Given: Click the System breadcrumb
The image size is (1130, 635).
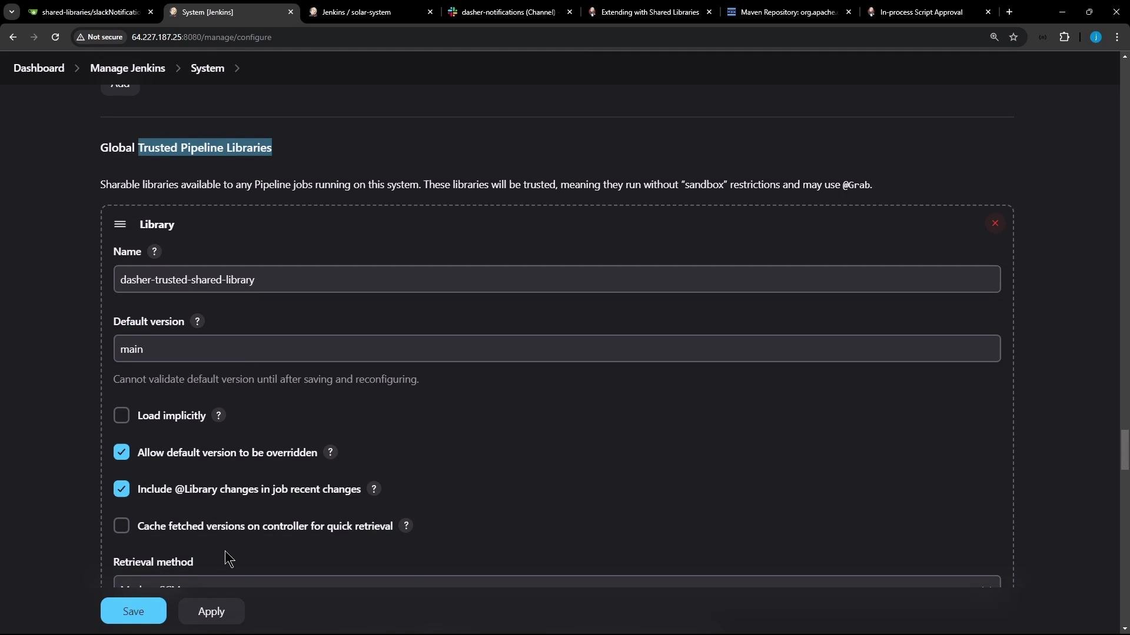Looking at the screenshot, I should (x=207, y=68).
